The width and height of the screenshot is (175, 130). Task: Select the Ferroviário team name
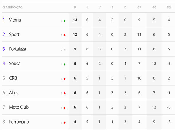click(19, 122)
